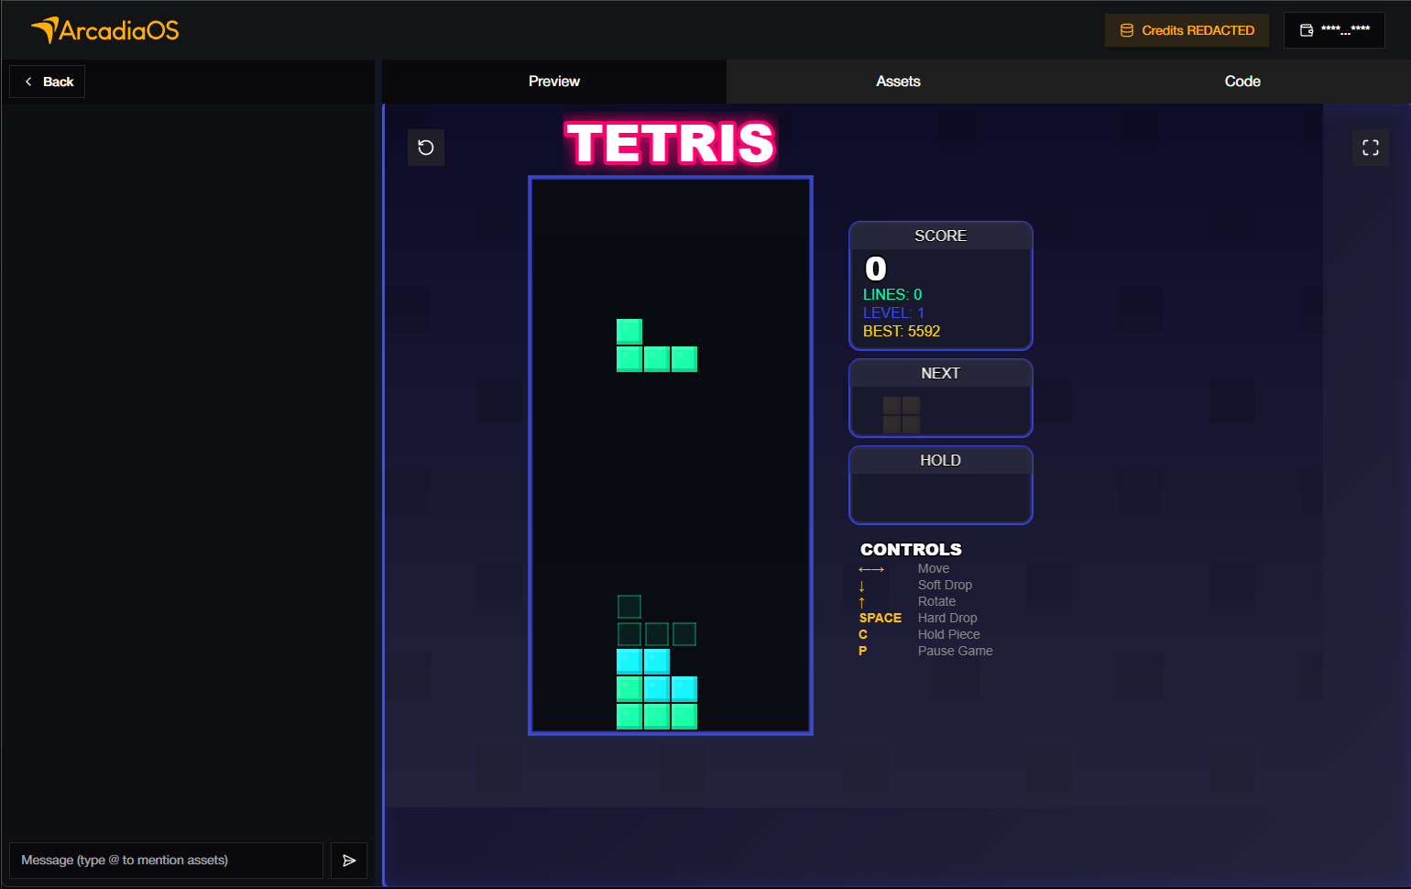Click the score value 0
Screen dimensions: 1411x889
[876, 269]
